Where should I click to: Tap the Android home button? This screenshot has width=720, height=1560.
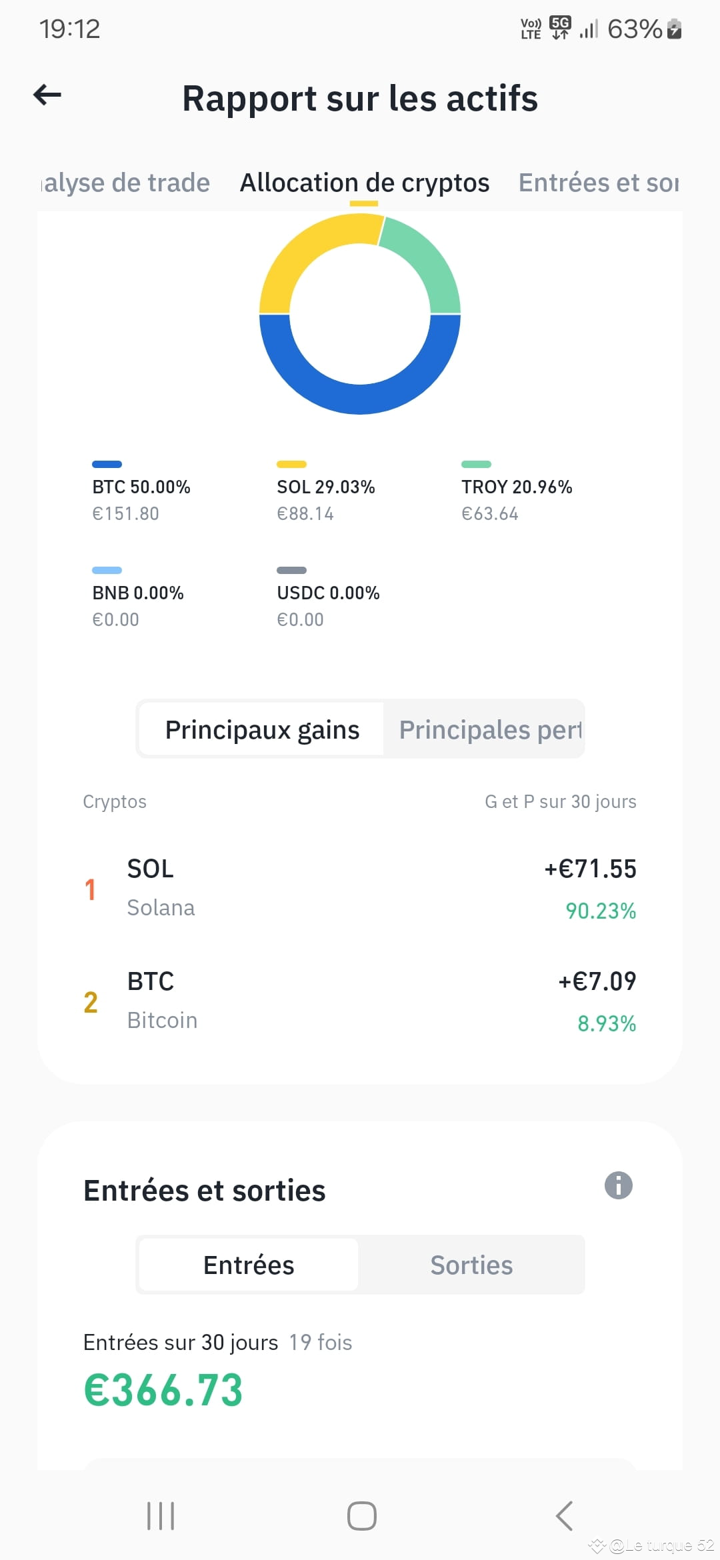[361, 1516]
